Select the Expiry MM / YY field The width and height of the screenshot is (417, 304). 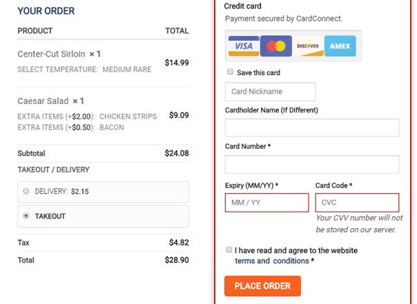266,203
